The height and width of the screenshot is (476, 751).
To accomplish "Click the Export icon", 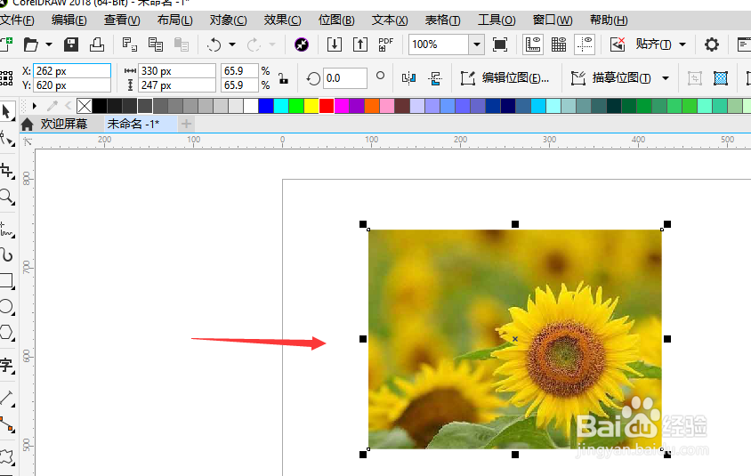I will click(360, 44).
